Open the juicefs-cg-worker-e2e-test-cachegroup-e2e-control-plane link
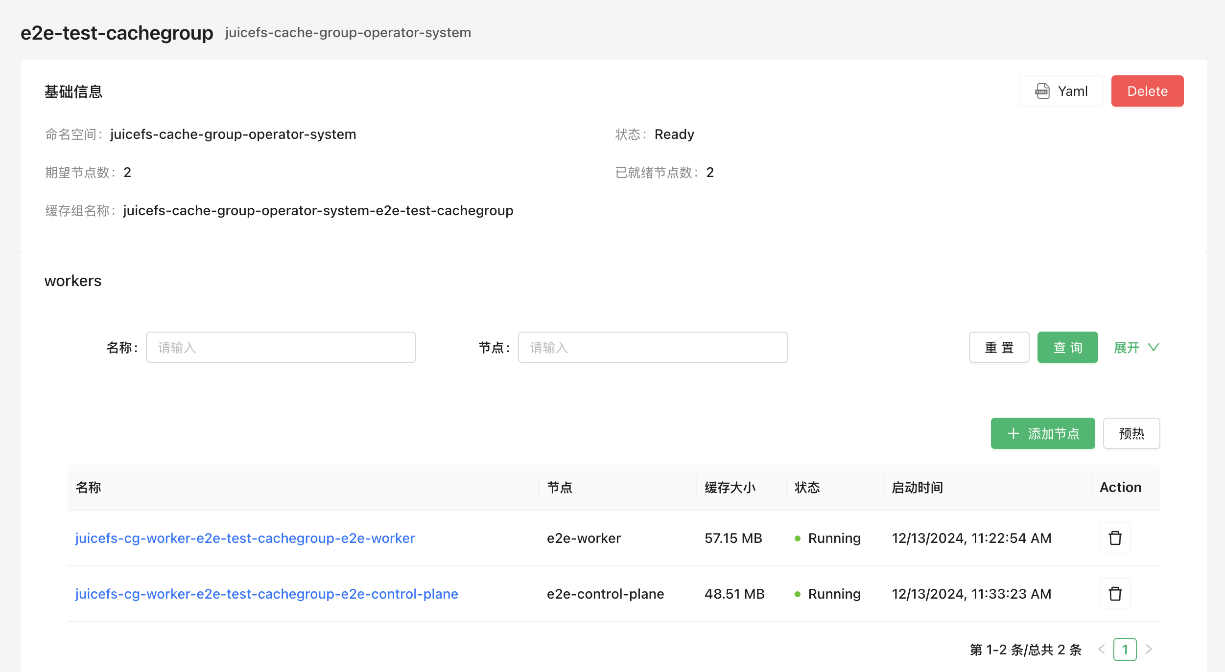1225x672 pixels. coord(266,594)
